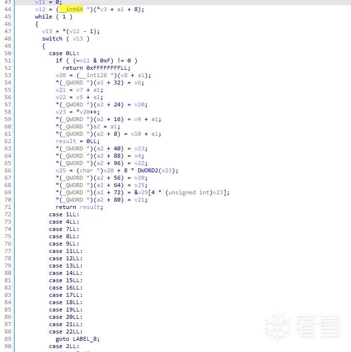Click the 'case 0LL:' label
The width and height of the screenshot is (351, 352).
pos(64,53)
